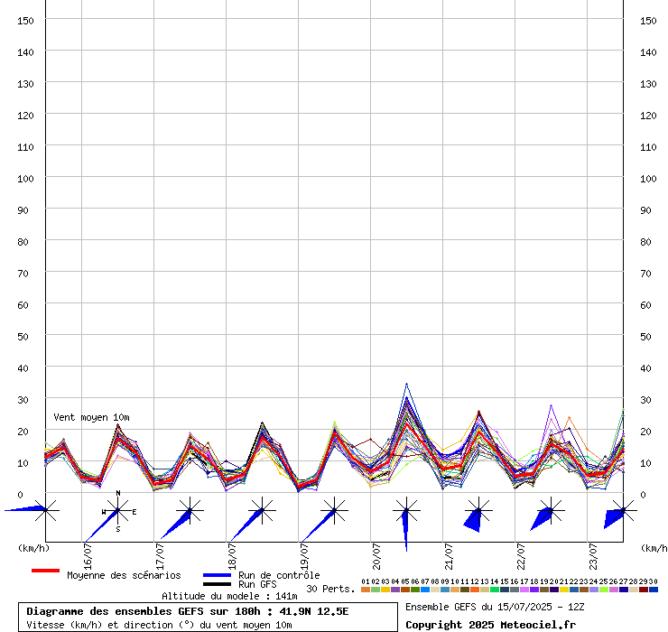
Task: Click 'Moyenne des scénarios' legend text
Action: pyautogui.click(x=124, y=575)
